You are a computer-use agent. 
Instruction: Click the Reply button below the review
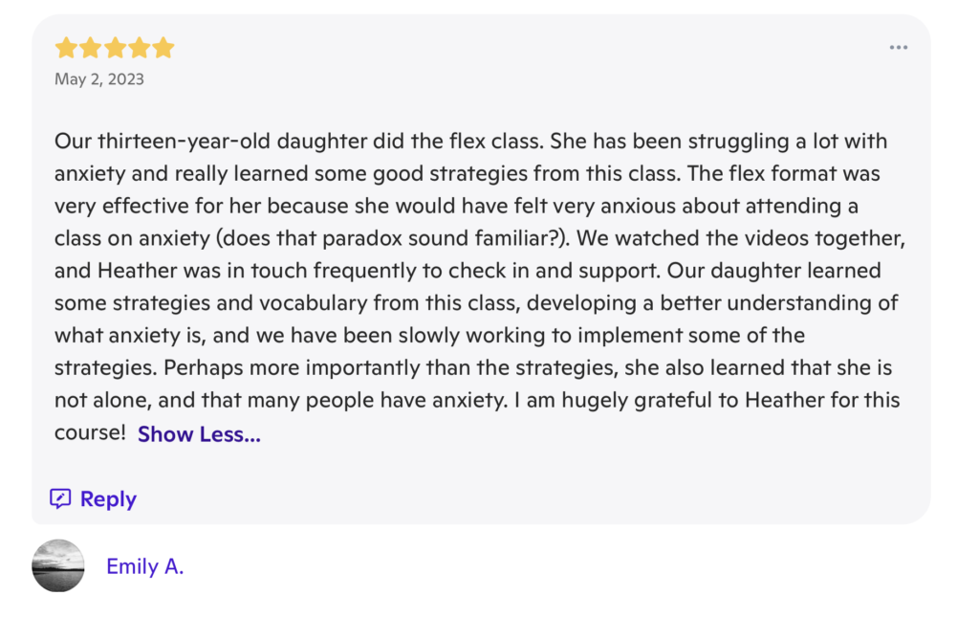[107, 497]
